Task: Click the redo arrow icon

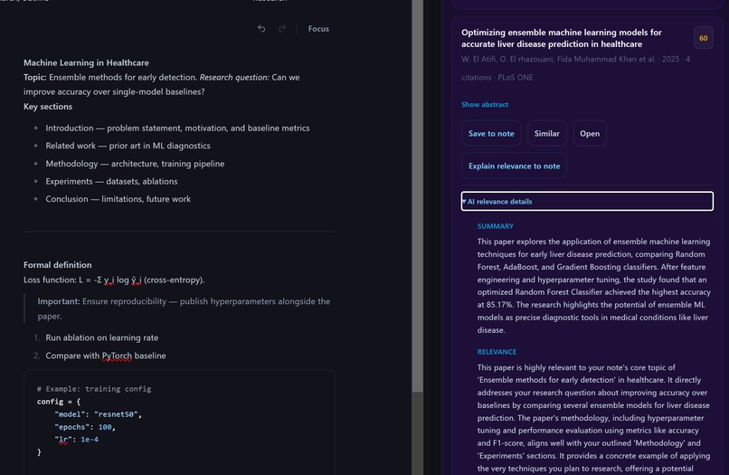Action: (282, 29)
